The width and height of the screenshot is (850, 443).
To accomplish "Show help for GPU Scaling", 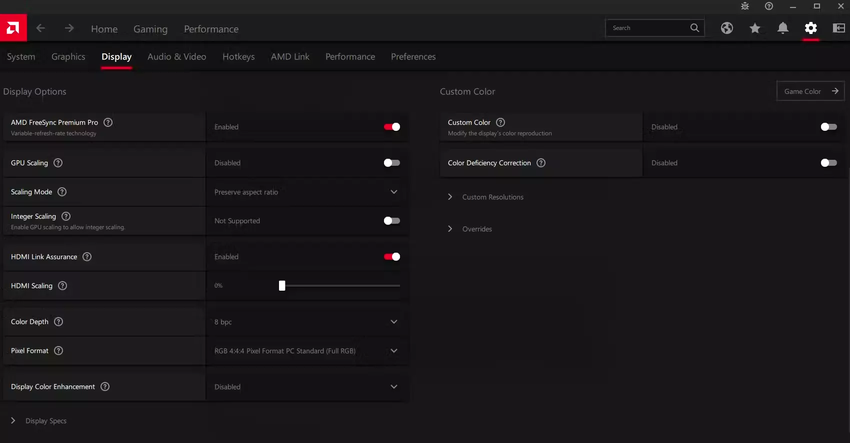I will point(58,163).
